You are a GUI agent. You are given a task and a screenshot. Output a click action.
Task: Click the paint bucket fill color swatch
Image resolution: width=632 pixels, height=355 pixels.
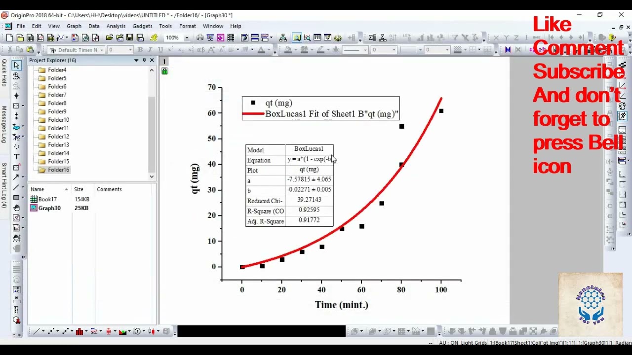tap(288, 50)
